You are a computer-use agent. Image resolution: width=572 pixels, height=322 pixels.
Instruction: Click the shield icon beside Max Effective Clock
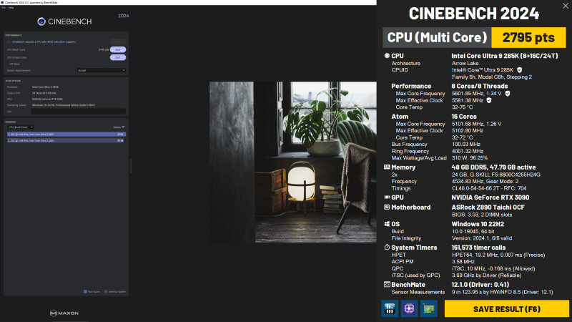point(489,100)
